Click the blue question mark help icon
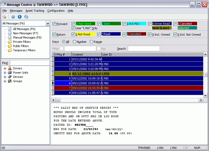 pyautogui.click(x=13, y=17)
